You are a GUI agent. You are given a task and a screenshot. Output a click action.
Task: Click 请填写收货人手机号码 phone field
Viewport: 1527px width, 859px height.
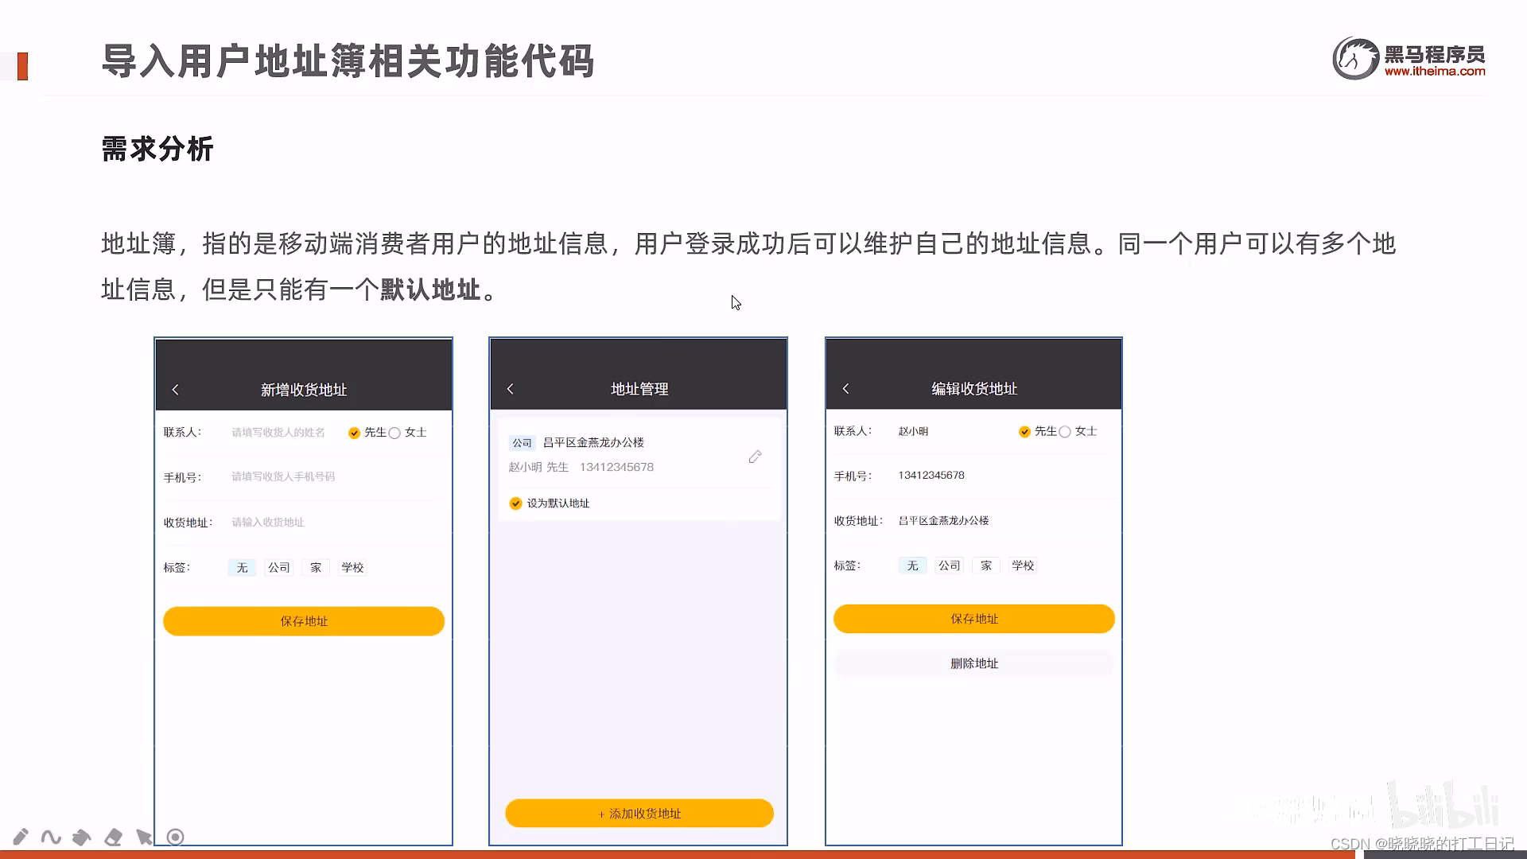(283, 477)
